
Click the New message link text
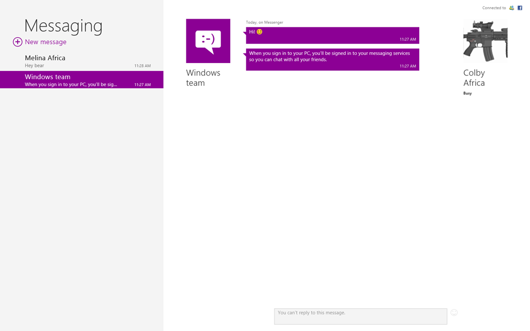[x=46, y=42]
